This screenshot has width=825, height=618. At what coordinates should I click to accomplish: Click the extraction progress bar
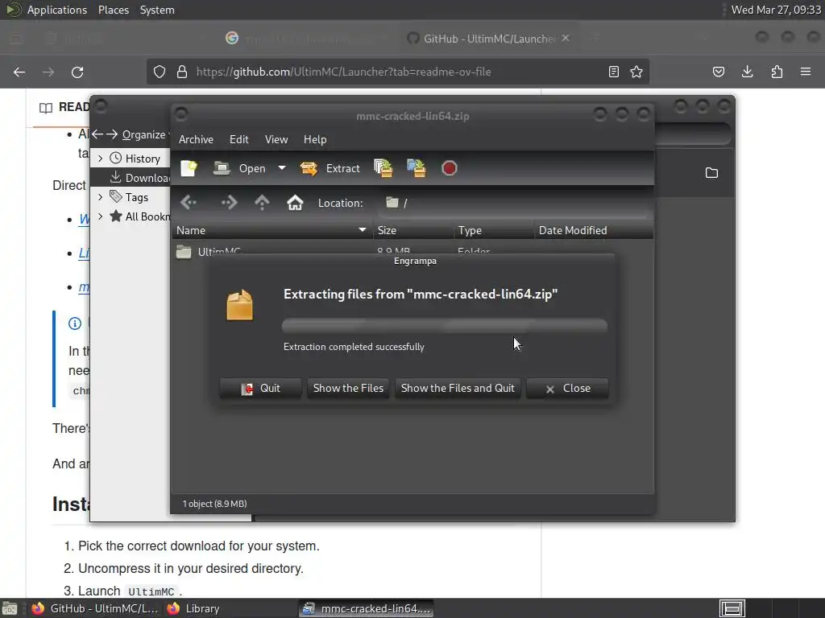(445, 325)
